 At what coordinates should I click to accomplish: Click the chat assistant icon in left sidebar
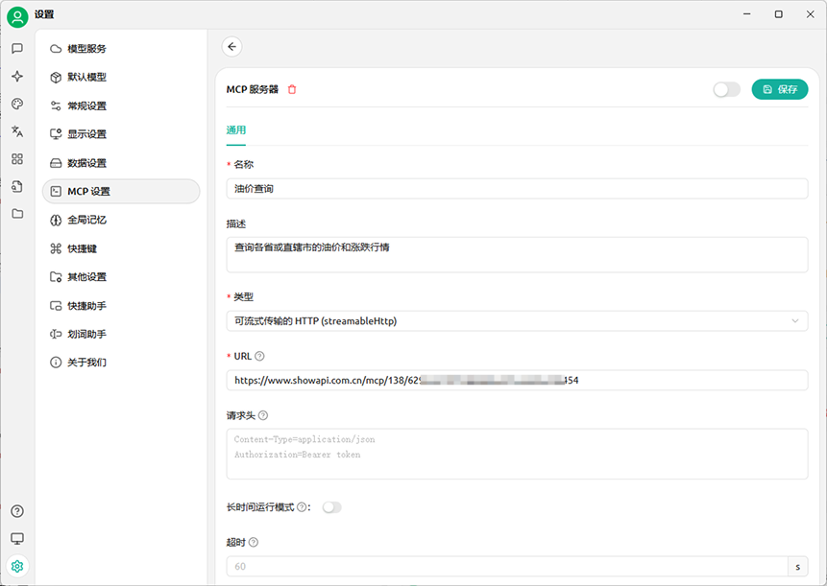pos(17,48)
